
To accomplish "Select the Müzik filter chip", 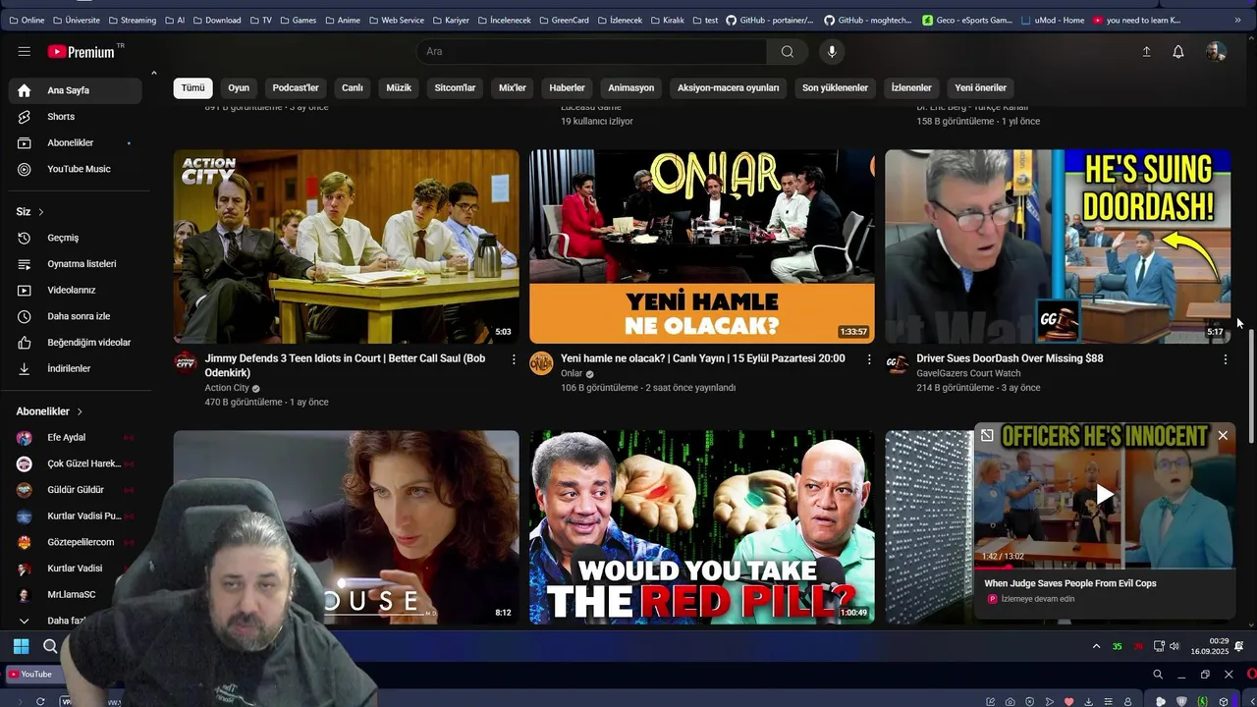I will pos(399,87).
